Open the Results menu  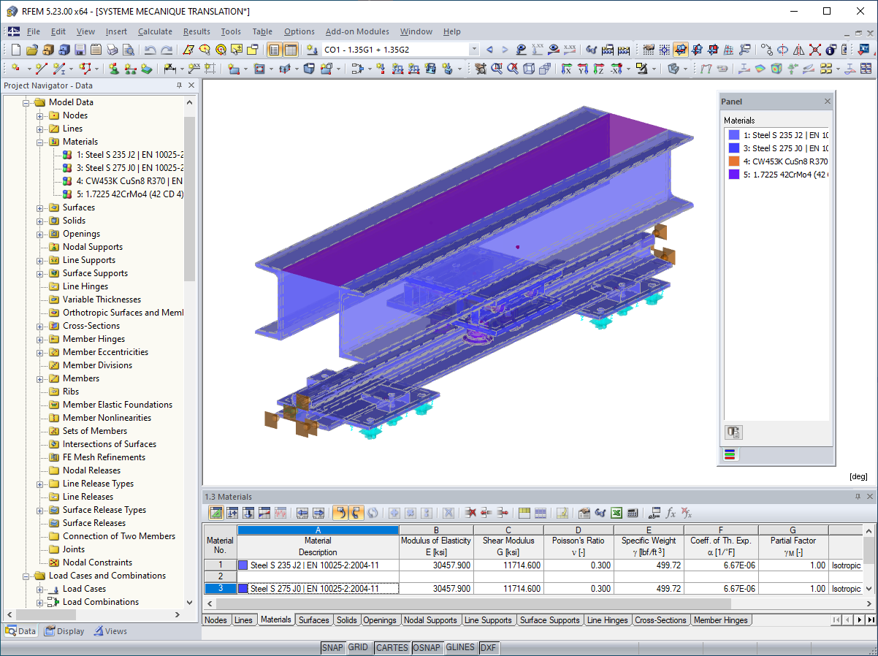click(x=196, y=31)
